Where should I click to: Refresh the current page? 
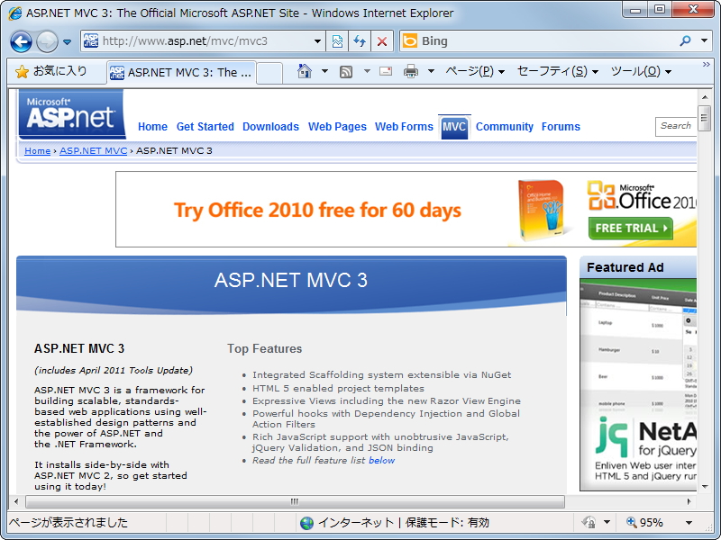click(x=360, y=41)
